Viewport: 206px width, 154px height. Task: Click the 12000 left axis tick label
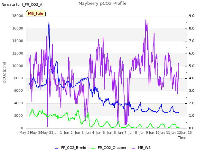coord(18,53)
